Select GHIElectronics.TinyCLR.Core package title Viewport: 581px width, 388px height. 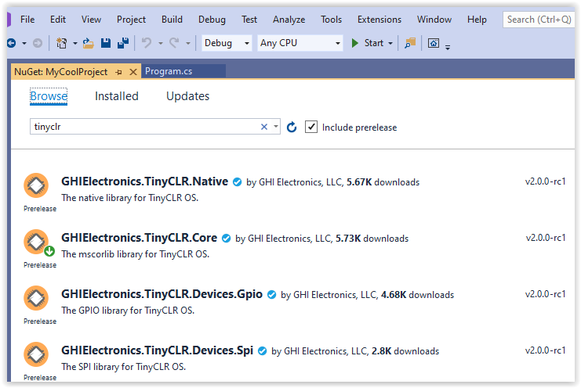(x=139, y=238)
